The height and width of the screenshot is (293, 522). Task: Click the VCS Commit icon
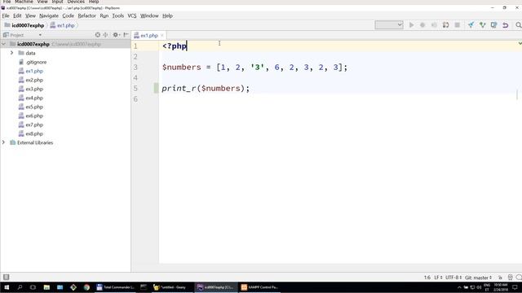482,25
